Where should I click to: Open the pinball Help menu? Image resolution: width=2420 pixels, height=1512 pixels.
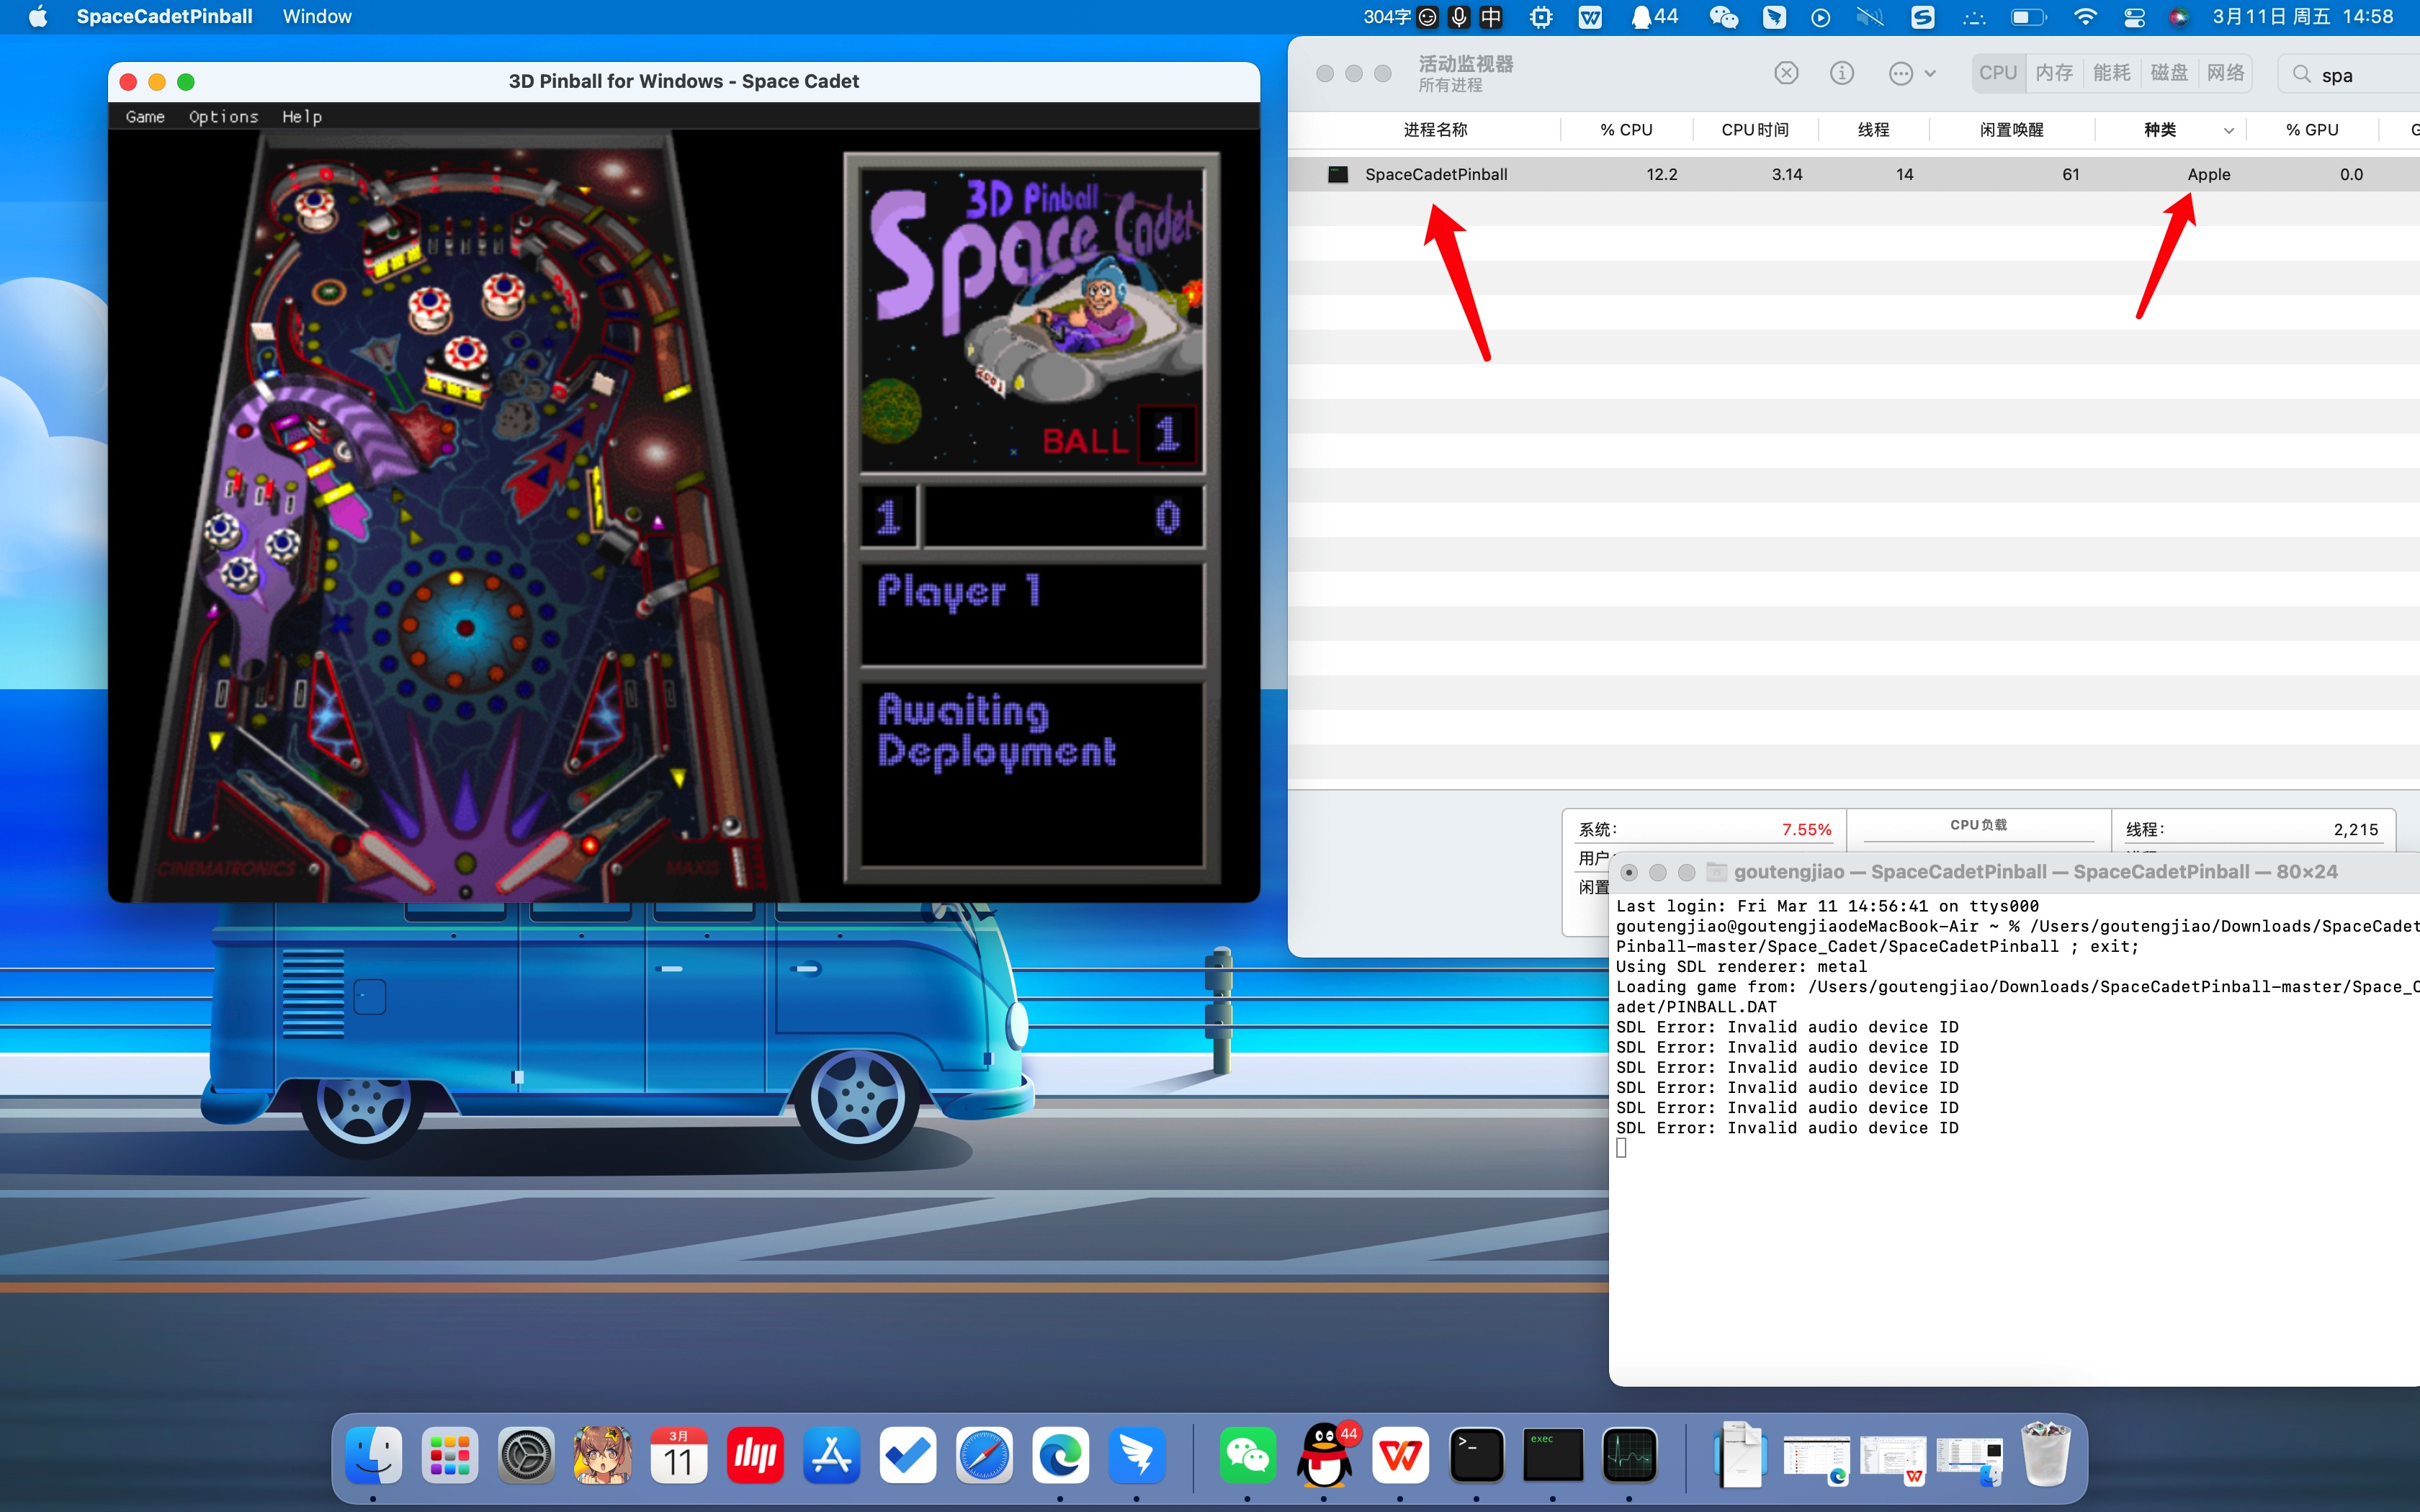301,117
